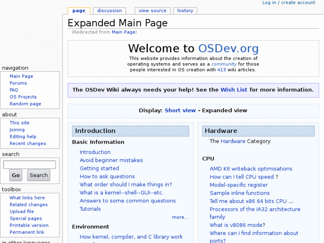Open 'Tell me about x86 64 bits CPU'
324x243 pixels.
pos(248,201)
